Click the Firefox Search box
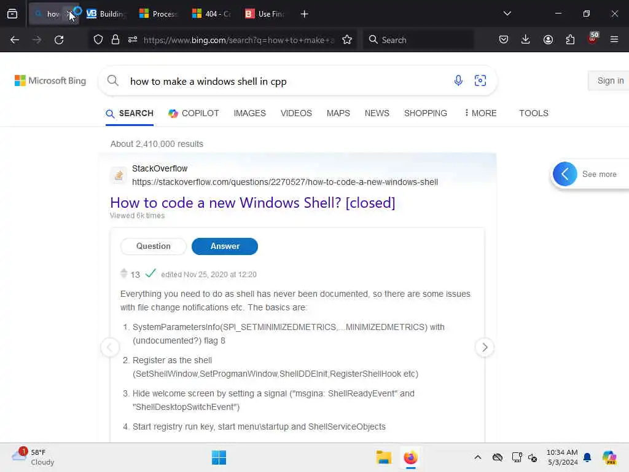The width and height of the screenshot is (629, 472). click(418, 40)
